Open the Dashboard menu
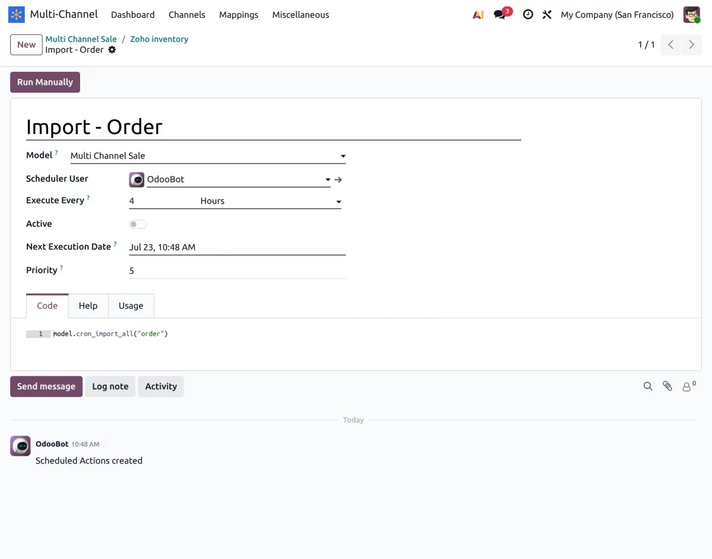 pos(133,15)
